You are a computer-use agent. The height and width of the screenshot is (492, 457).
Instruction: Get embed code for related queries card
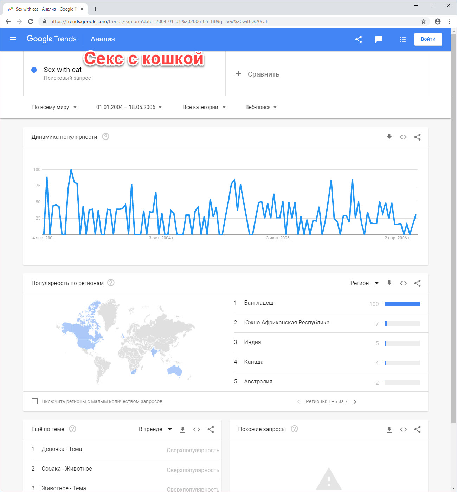pyautogui.click(x=403, y=429)
